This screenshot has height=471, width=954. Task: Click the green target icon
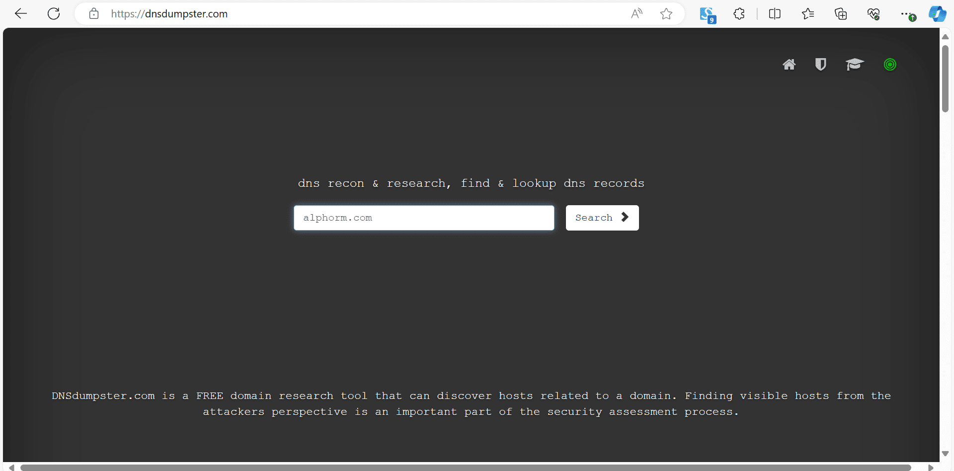pos(890,65)
